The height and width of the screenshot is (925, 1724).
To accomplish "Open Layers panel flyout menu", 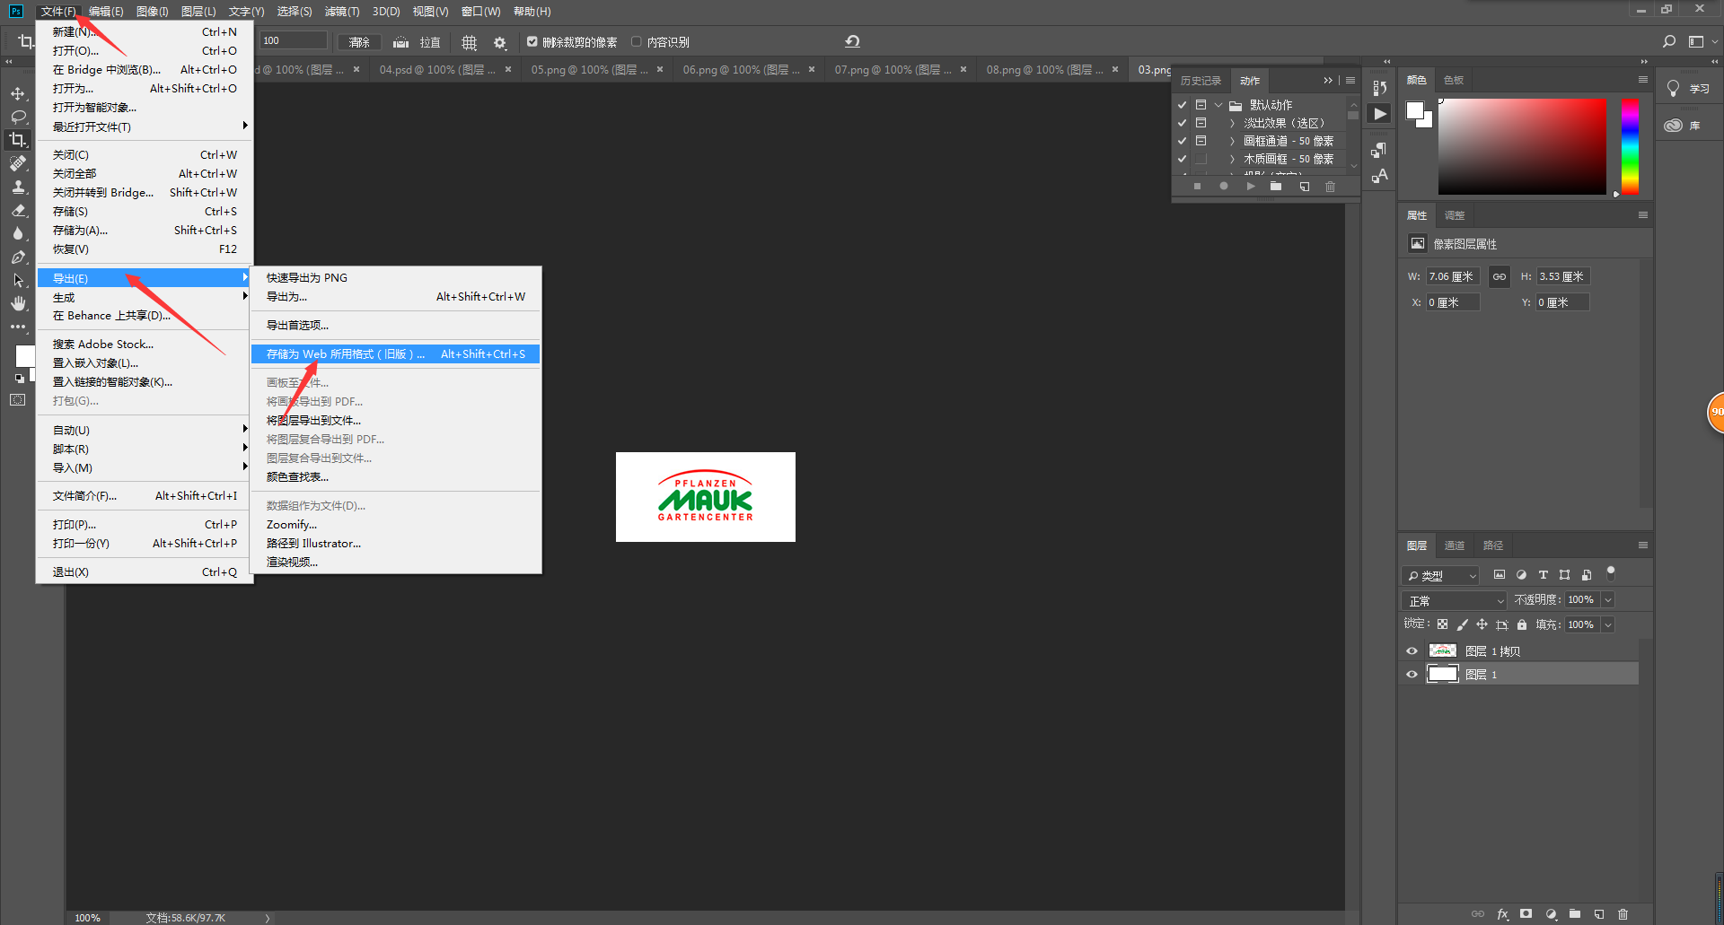I will coord(1643,545).
